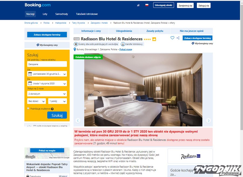
Task: Save hotel with the heart icon
Action: pyautogui.click(x=172, y=38)
